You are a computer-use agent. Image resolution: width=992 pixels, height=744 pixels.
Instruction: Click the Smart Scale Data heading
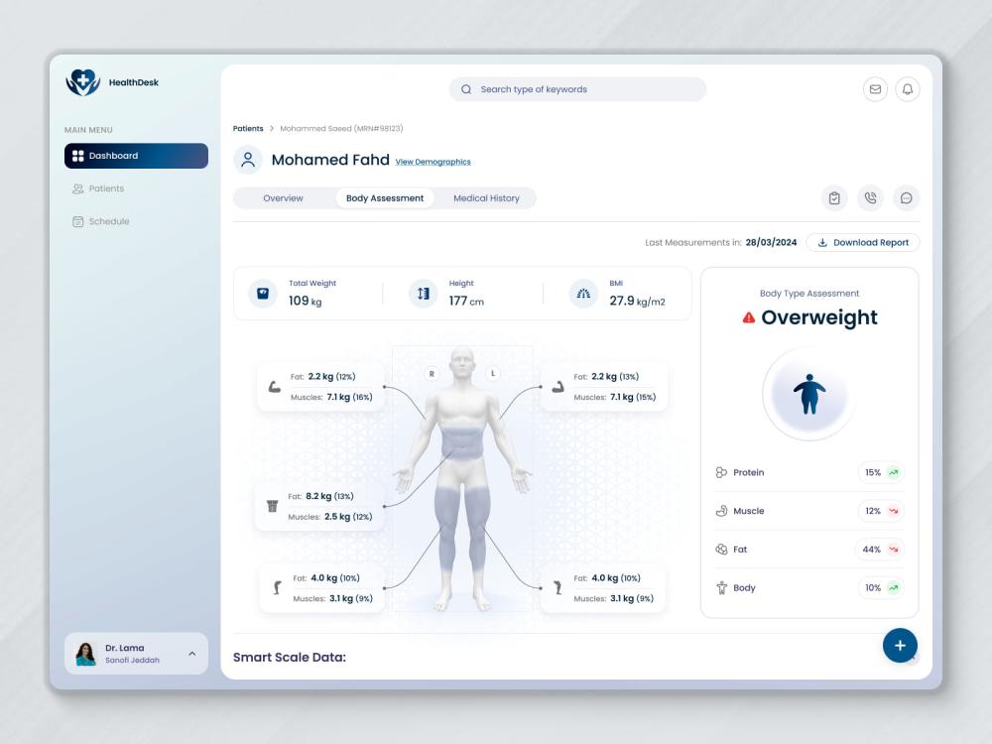(x=290, y=658)
